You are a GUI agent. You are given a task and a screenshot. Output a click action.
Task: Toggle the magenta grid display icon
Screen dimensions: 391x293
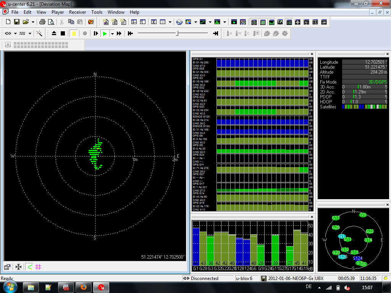[38, 267]
